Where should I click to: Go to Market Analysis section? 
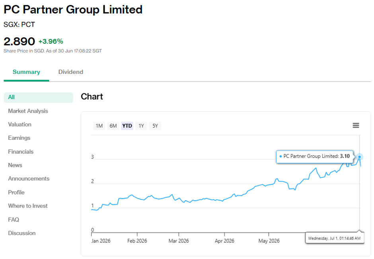[28, 111]
